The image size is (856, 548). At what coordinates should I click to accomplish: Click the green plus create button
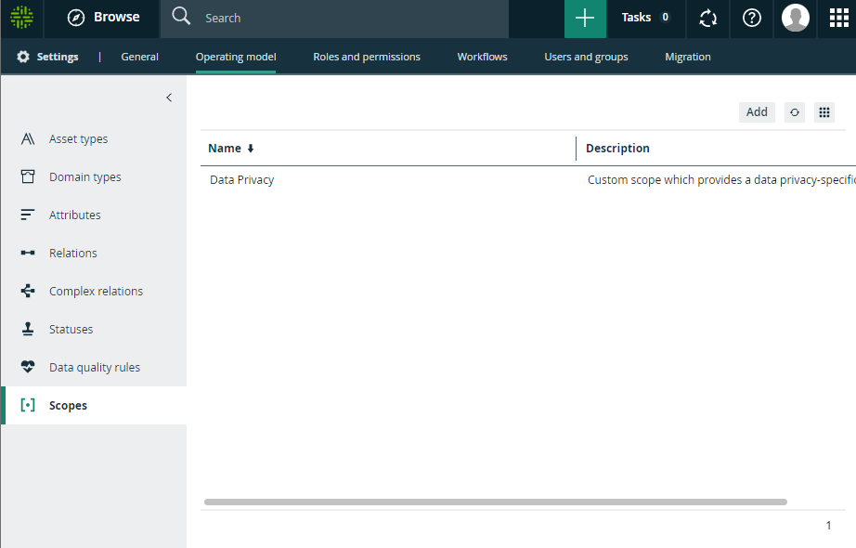tap(585, 18)
